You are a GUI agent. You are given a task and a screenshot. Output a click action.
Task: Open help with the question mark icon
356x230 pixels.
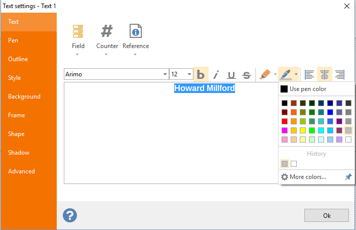click(70, 215)
